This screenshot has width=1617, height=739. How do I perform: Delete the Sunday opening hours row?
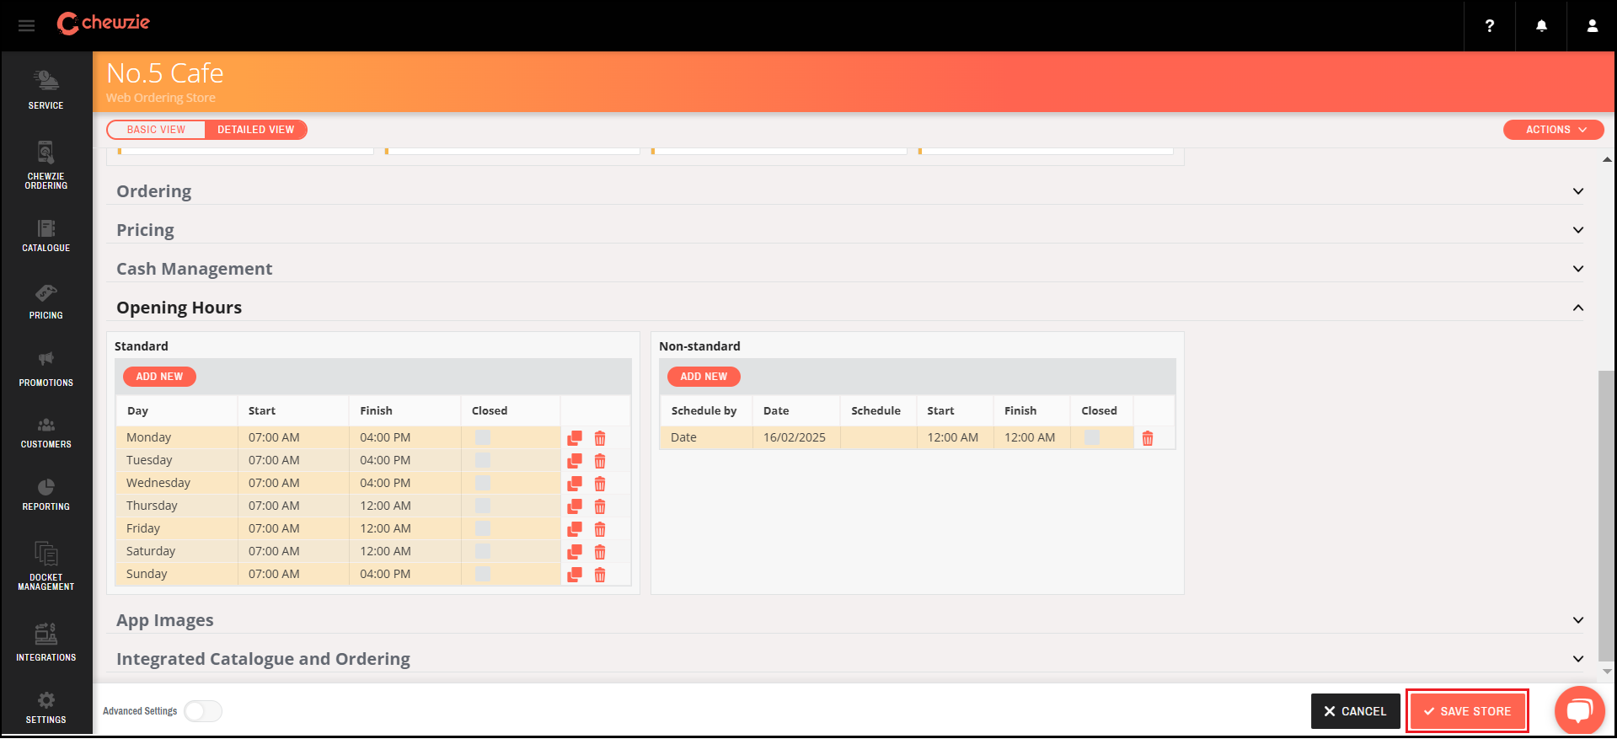(x=600, y=575)
